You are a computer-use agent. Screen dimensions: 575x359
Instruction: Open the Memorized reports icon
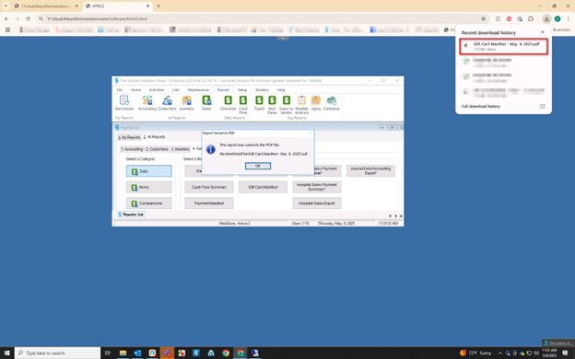(124, 103)
